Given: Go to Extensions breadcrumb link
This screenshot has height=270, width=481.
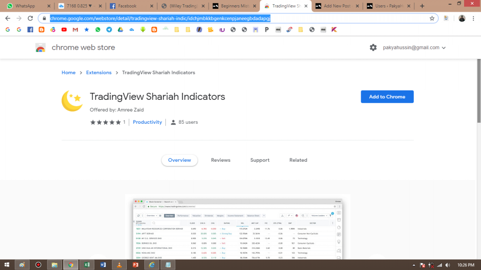Looking at the screenshot, I should pyautogui.click(x=99, y=73).
